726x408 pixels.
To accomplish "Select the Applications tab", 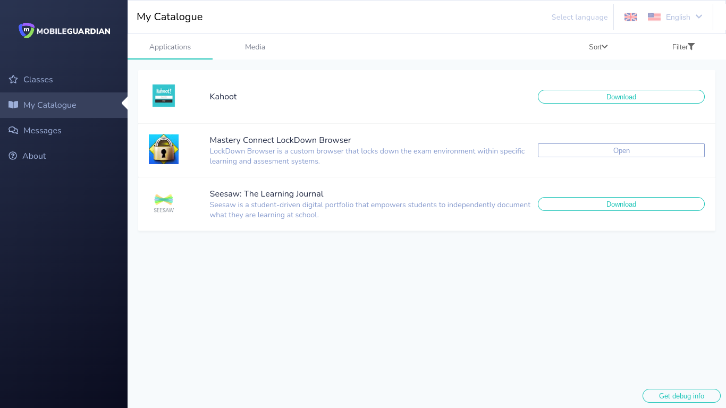I will point(170,47).
